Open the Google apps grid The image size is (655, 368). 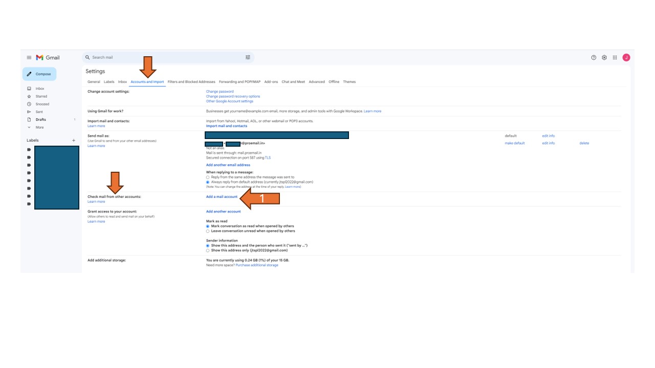(x=615, y=58)
